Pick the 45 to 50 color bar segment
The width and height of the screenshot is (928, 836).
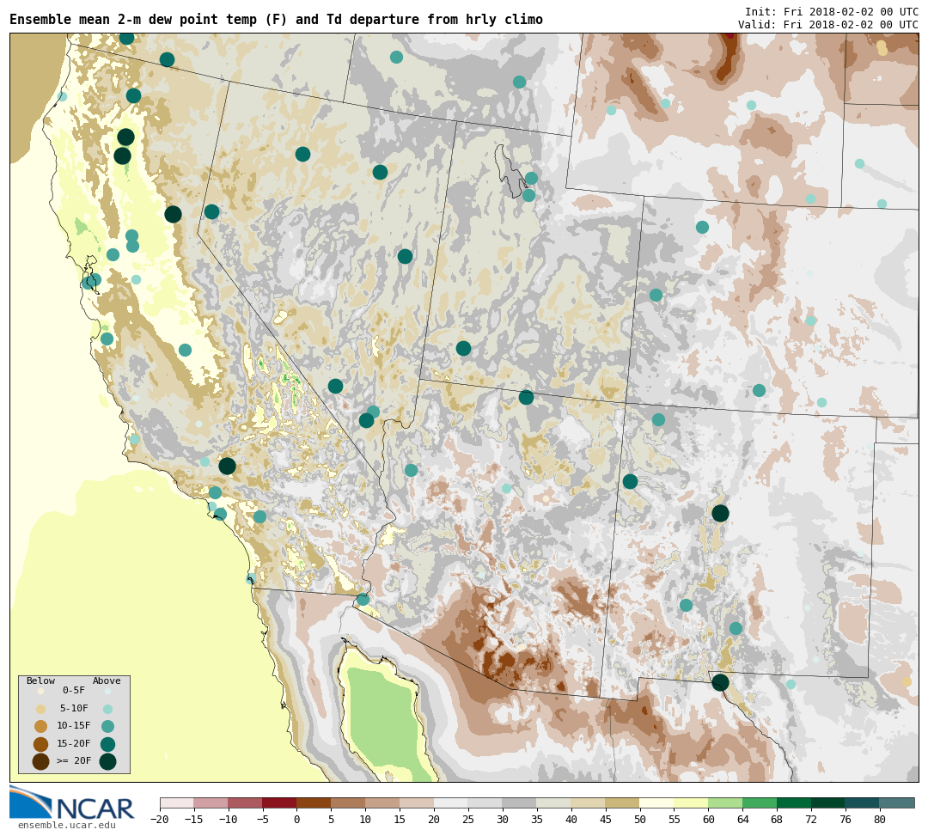pos(623,802)
